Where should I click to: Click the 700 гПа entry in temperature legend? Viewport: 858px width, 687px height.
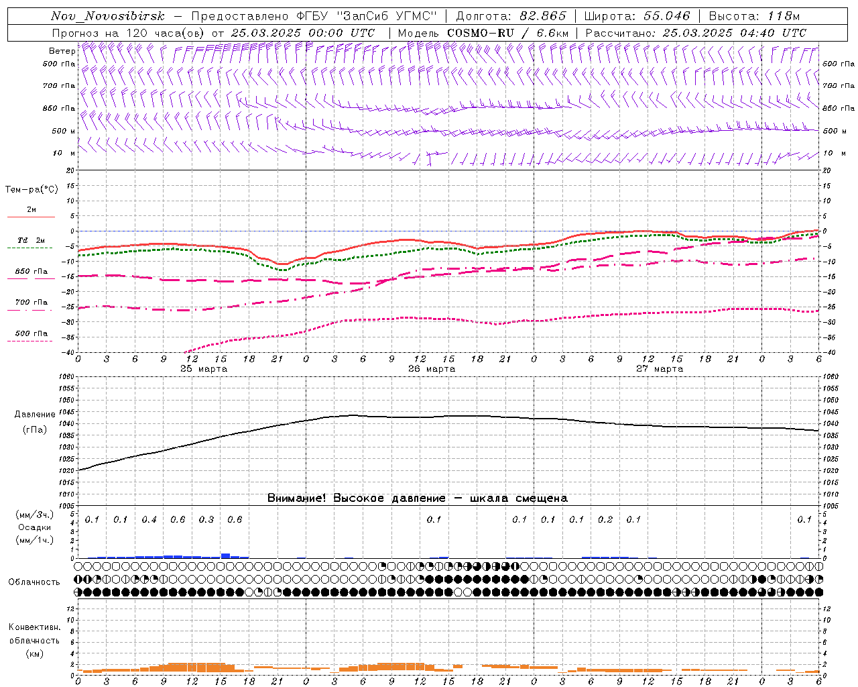pos(32,303)
